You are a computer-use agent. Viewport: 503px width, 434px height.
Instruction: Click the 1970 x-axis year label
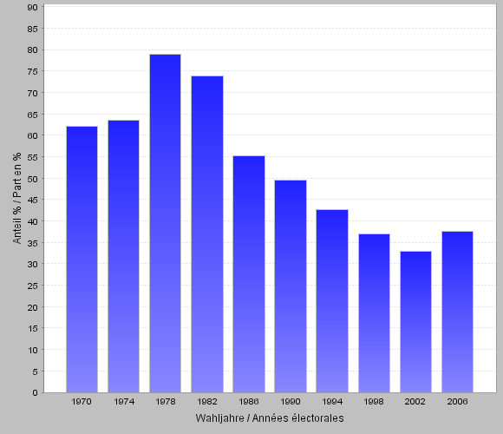click(82, 402)
